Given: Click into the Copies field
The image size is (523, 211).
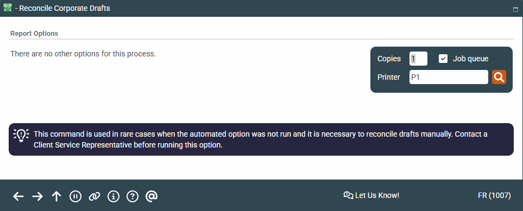Looking at the screenshot, I should [x=418, y=59].
